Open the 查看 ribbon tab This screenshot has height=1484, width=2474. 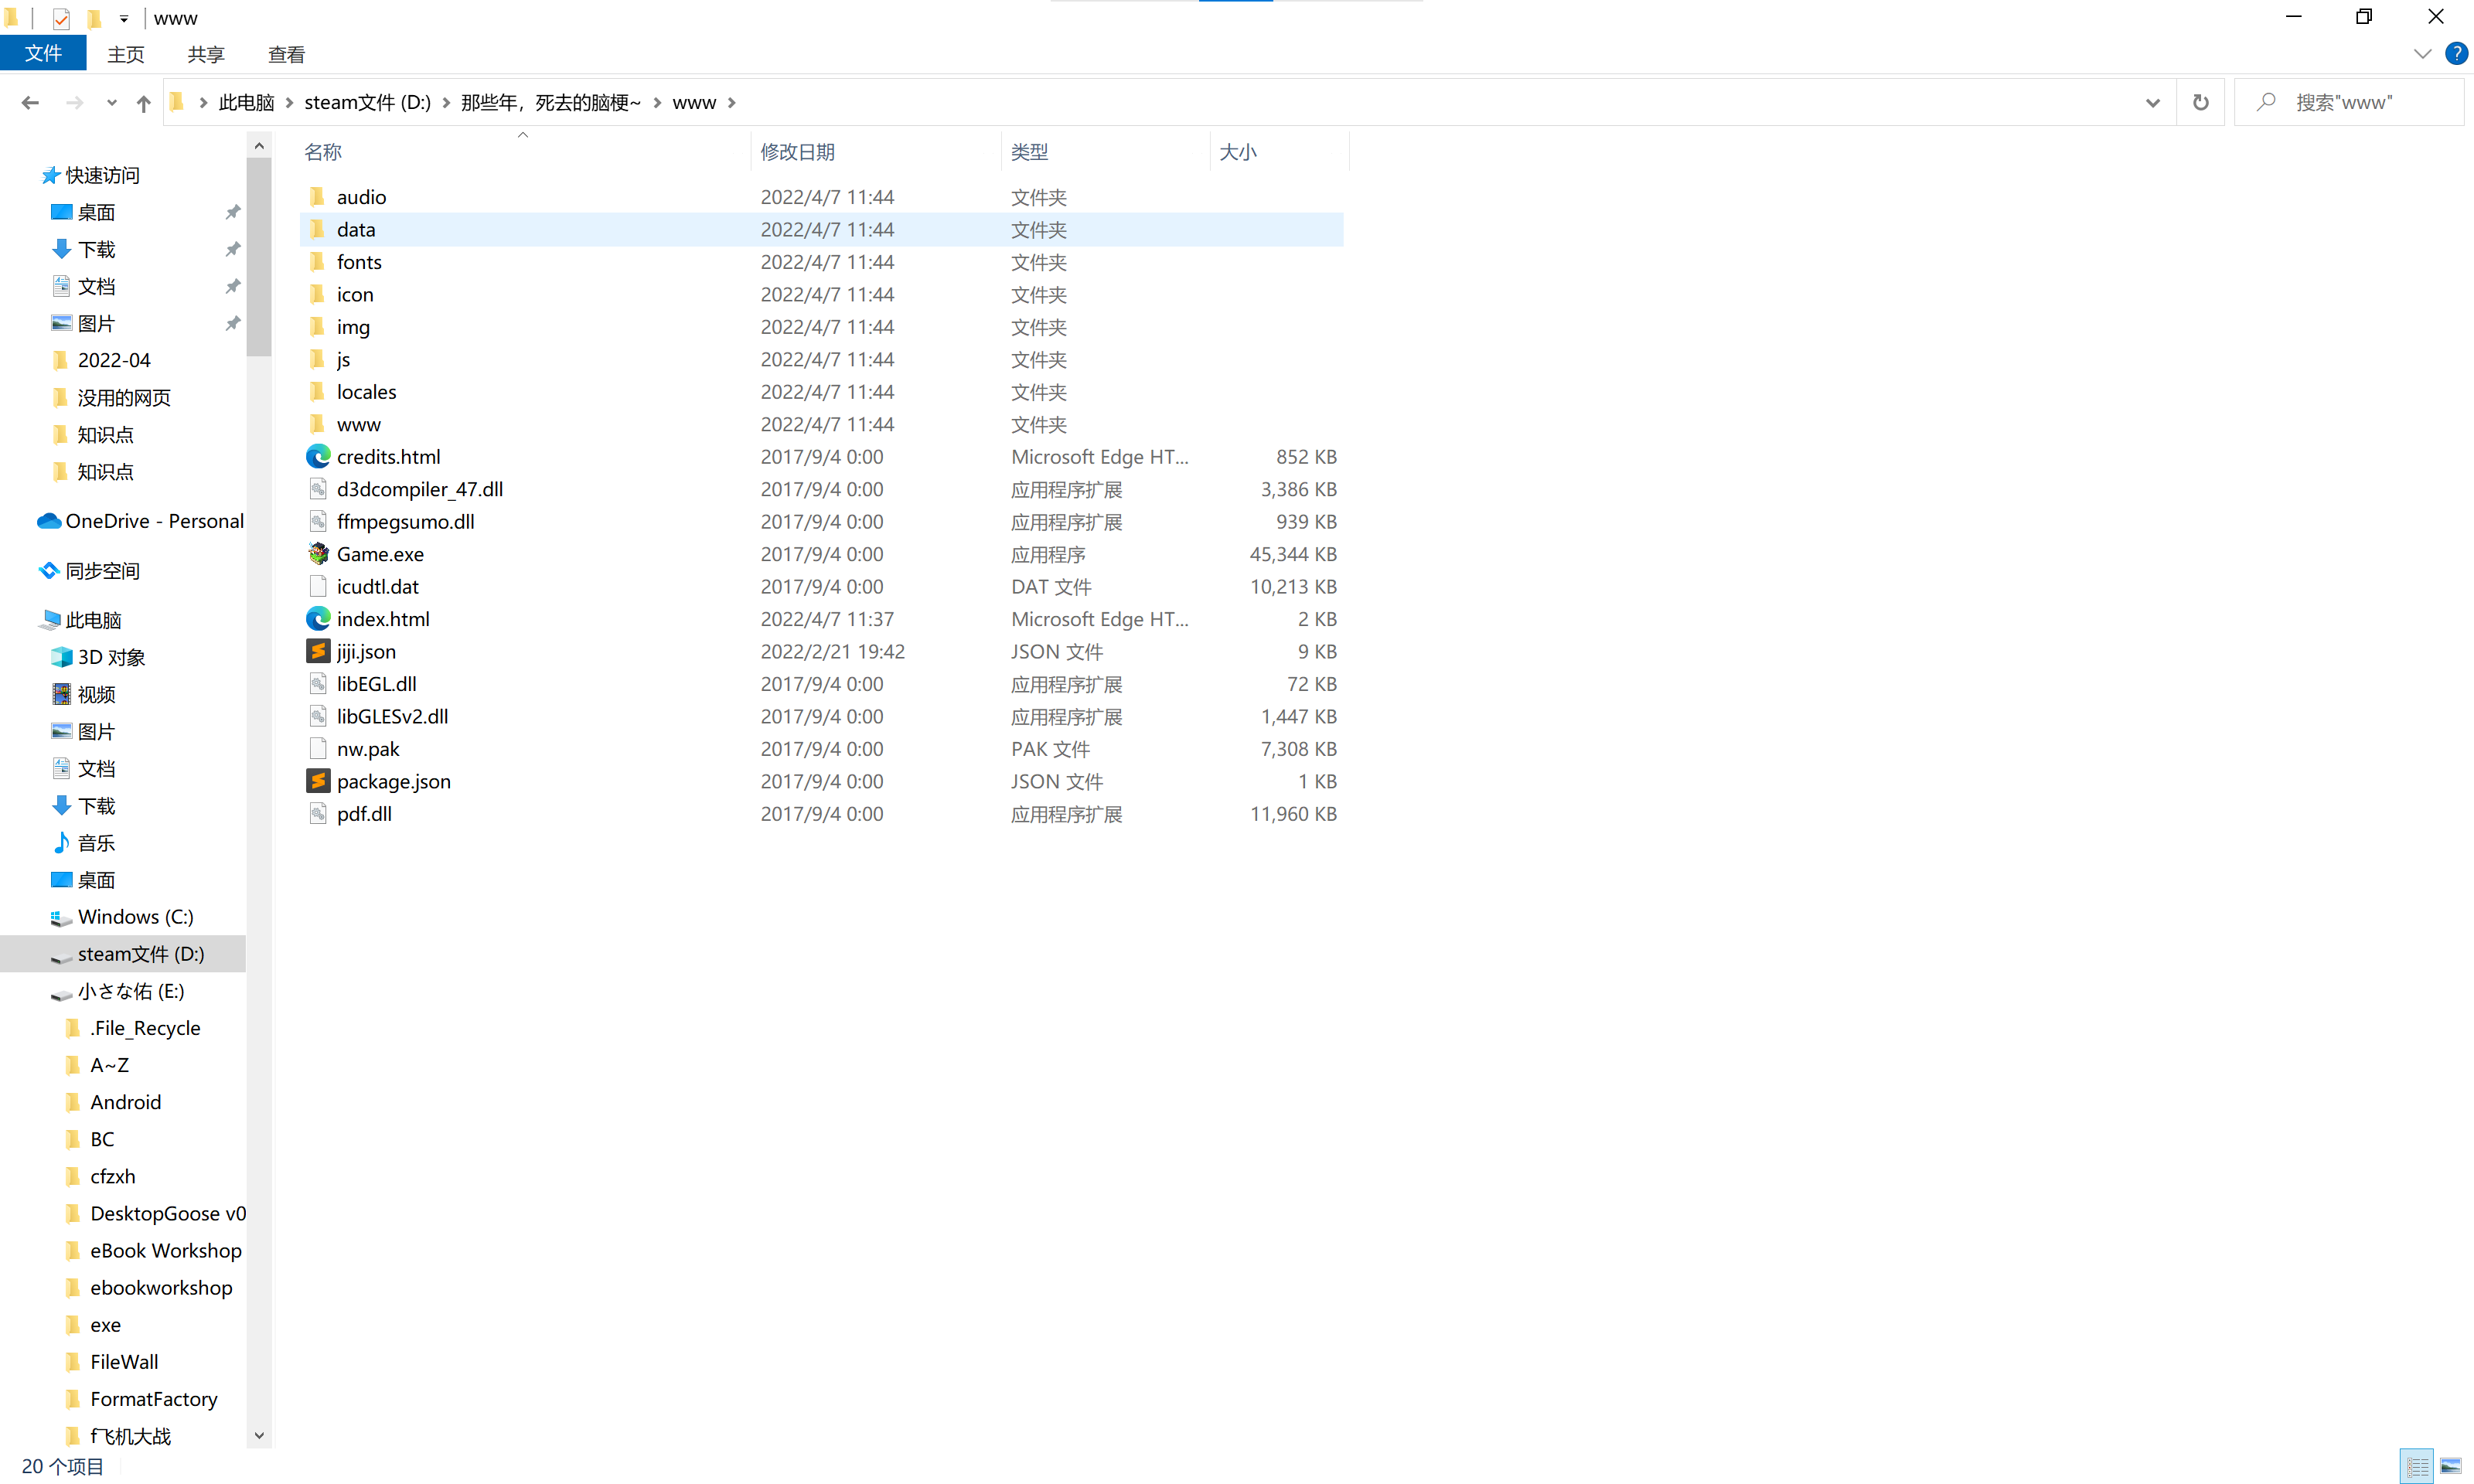(287, 54)
